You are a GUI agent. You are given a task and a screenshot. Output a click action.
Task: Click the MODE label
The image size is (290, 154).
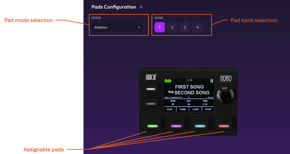(x=96, y=18)
